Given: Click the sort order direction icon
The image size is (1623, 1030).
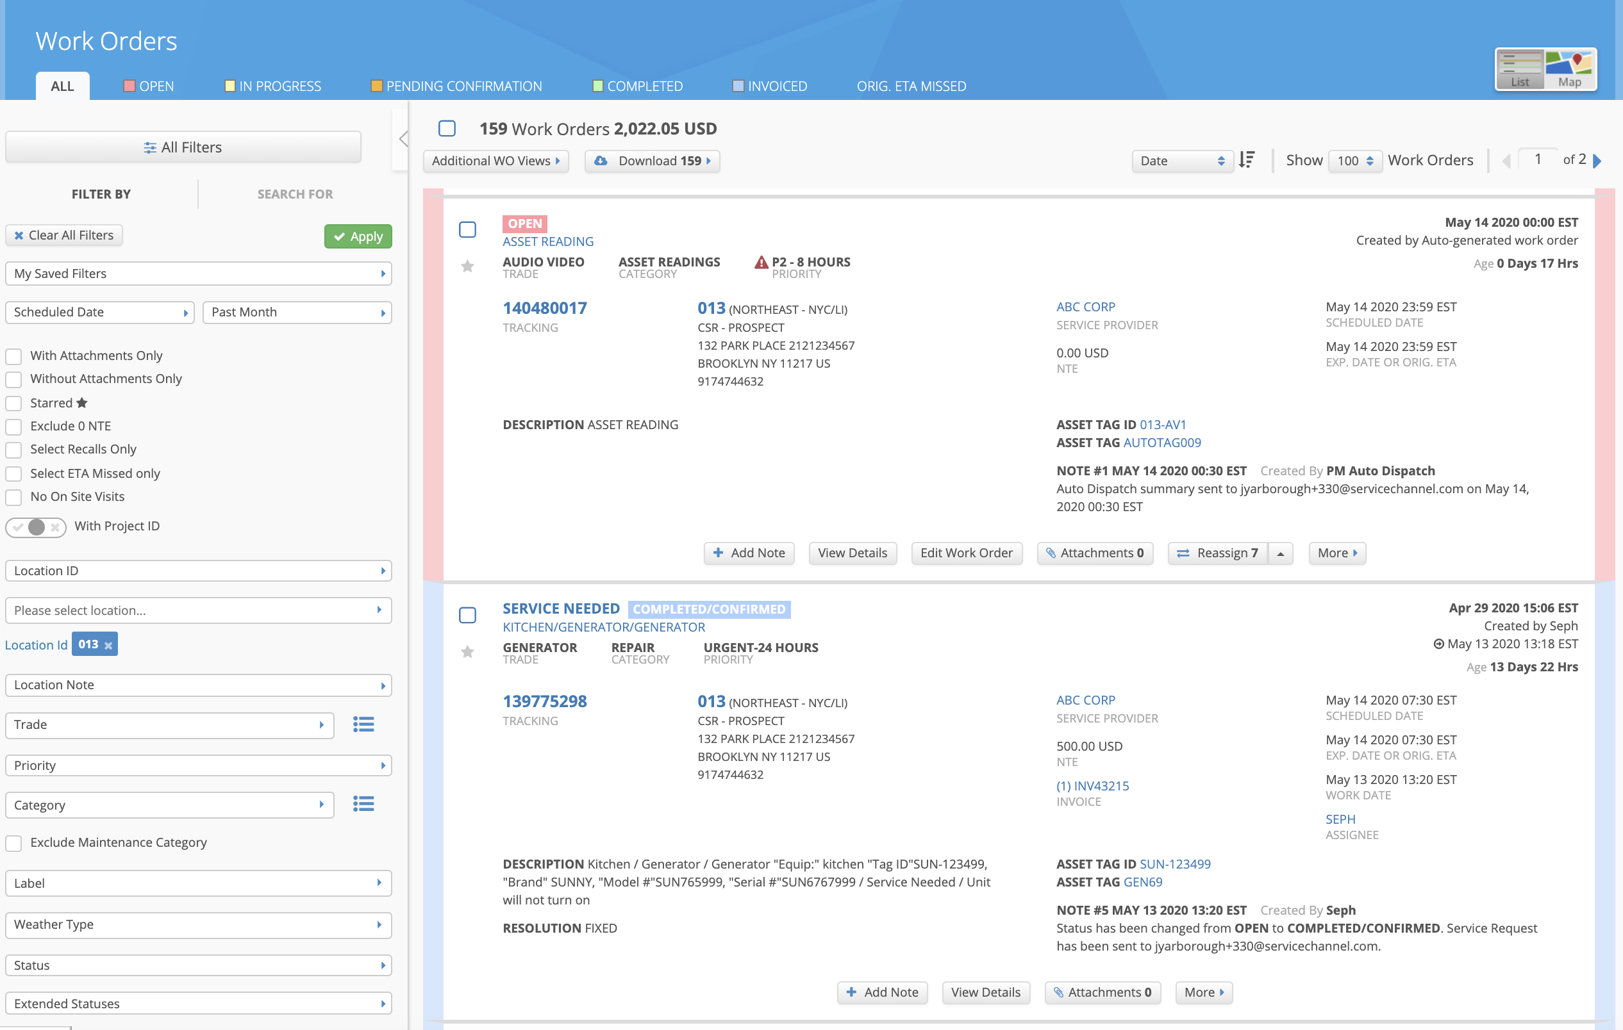Looking at the screenshot, I should coord(1247,159).
